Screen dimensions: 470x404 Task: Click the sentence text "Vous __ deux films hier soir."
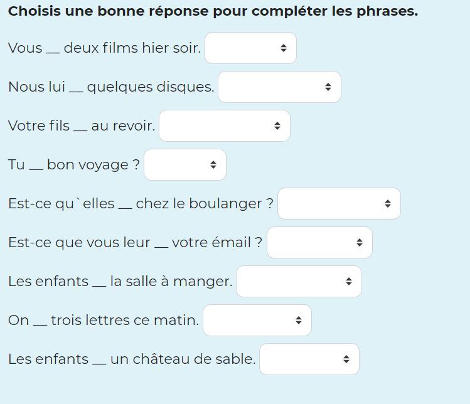[104, 48]
